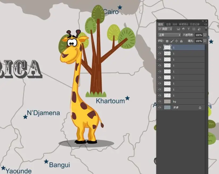The width and height of the screenshot is (219, 174).
Task: Hide the bg layer using its eye icon
Action: [x=160, y=101]
